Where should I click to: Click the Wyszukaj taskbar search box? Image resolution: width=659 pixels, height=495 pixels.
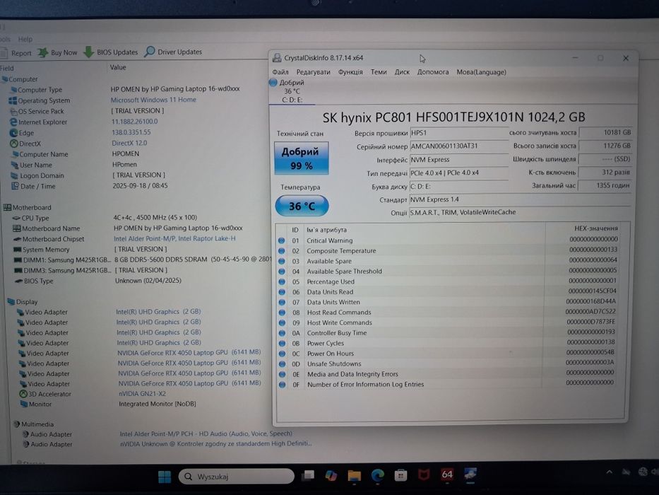pyautogui.click(x=237, y=477)
